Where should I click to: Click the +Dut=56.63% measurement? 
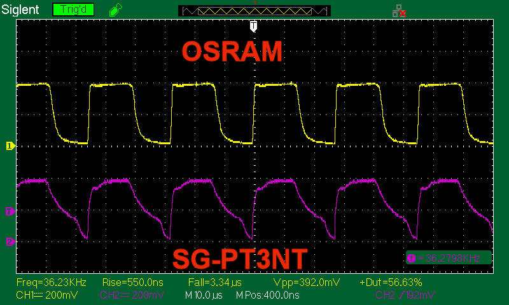pyautogui.click(x=391, y=282)
